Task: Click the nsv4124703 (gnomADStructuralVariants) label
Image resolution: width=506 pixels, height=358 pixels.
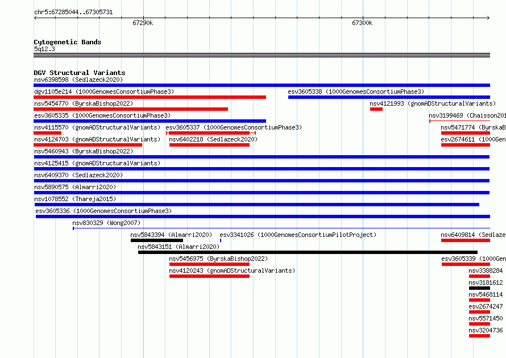Action: pos(97,139)
